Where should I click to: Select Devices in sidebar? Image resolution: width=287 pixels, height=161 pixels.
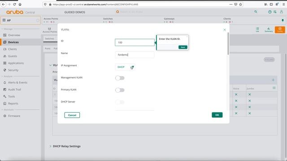pyautogui.click(x=13, y=42)
